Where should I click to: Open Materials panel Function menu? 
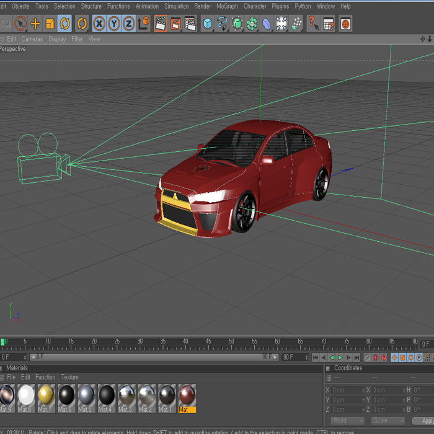pos(45,377)
